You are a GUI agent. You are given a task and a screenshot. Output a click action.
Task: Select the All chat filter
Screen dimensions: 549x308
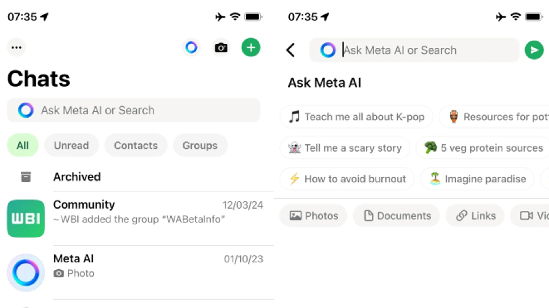tap(23, 146)
